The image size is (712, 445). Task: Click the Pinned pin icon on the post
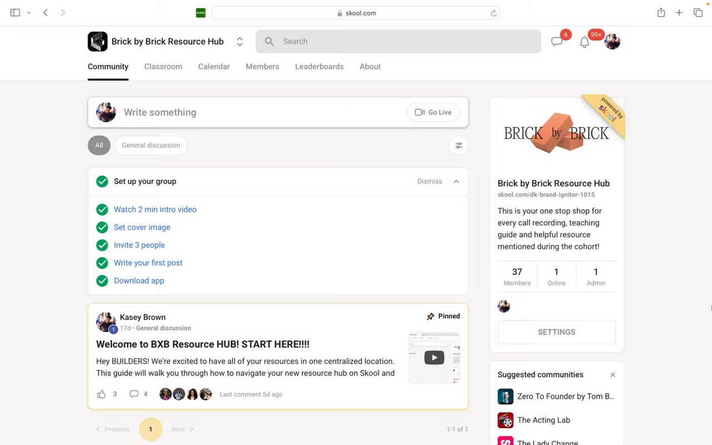point(431,317)
